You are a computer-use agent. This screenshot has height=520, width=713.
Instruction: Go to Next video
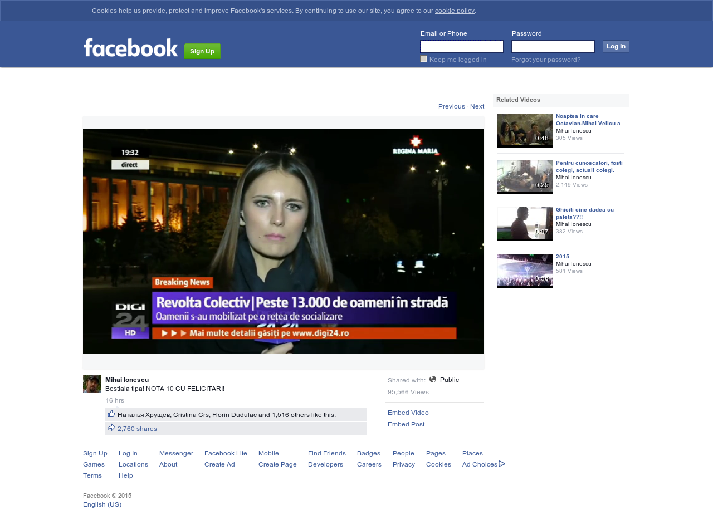click(477, 106)
